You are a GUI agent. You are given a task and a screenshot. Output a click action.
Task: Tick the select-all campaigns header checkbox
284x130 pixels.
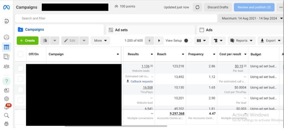(21, 54)
